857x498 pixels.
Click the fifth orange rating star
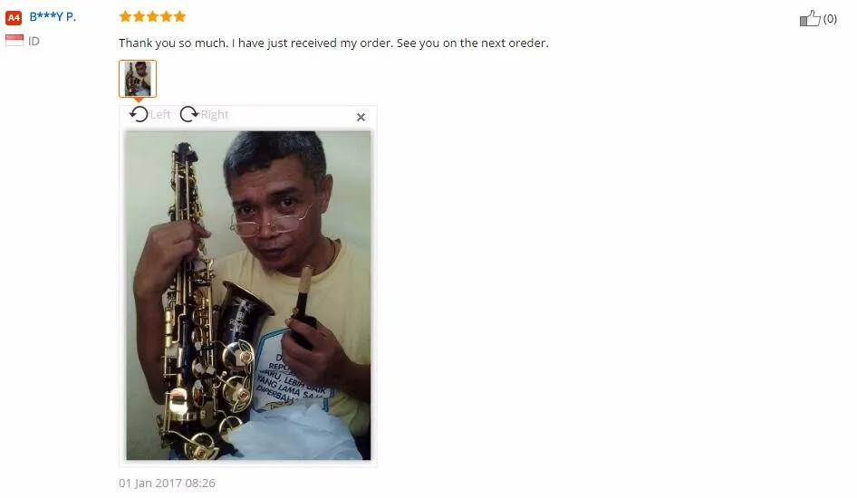click(179, 16)
